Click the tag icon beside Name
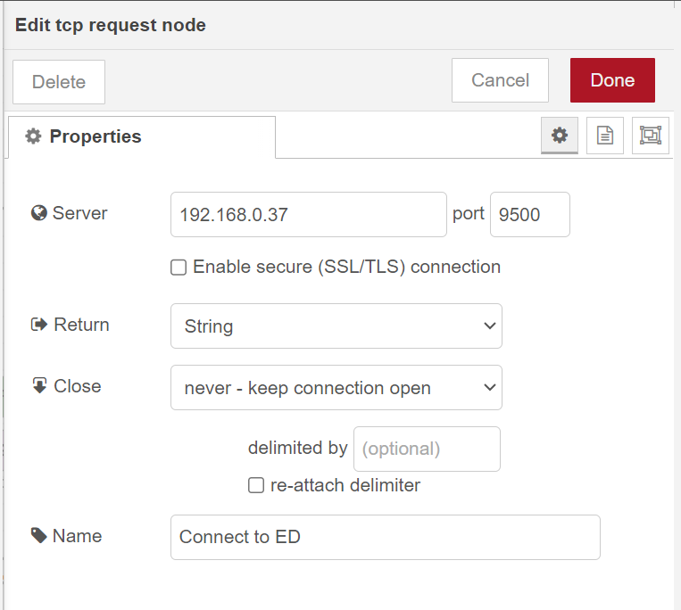This screenshot has height=610, width=681. tap(38, 536)
